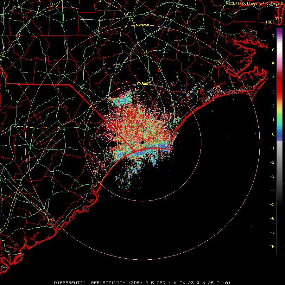Image resolution: width=285 pixels, height=285 pixels.
Task: Click the TH threshold label on the scale
Action: click(272, 247)
